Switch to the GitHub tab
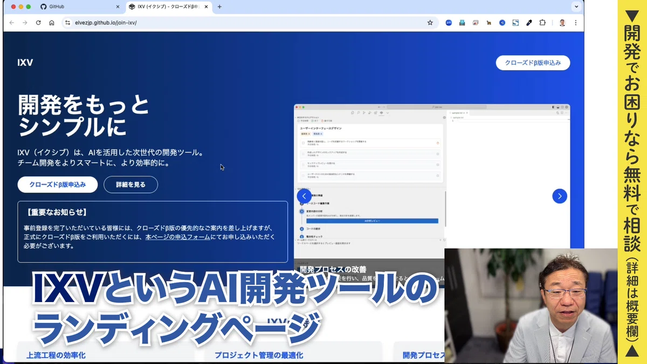The height and width of the screenshot is (364, 647). click(x=80, y=7)
